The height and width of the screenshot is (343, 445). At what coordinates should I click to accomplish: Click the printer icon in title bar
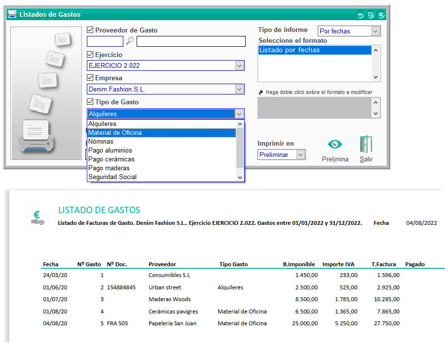point(12,14)
